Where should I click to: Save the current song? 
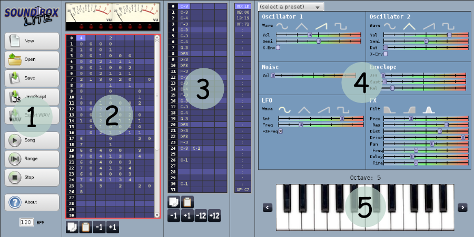coord(32,78)
